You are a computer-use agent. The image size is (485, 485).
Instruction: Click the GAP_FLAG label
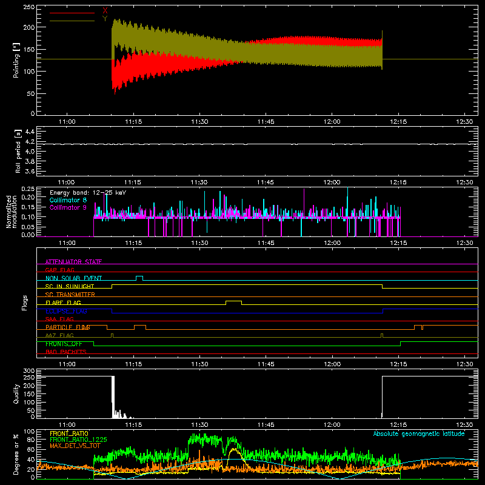[x=59, y=270]
